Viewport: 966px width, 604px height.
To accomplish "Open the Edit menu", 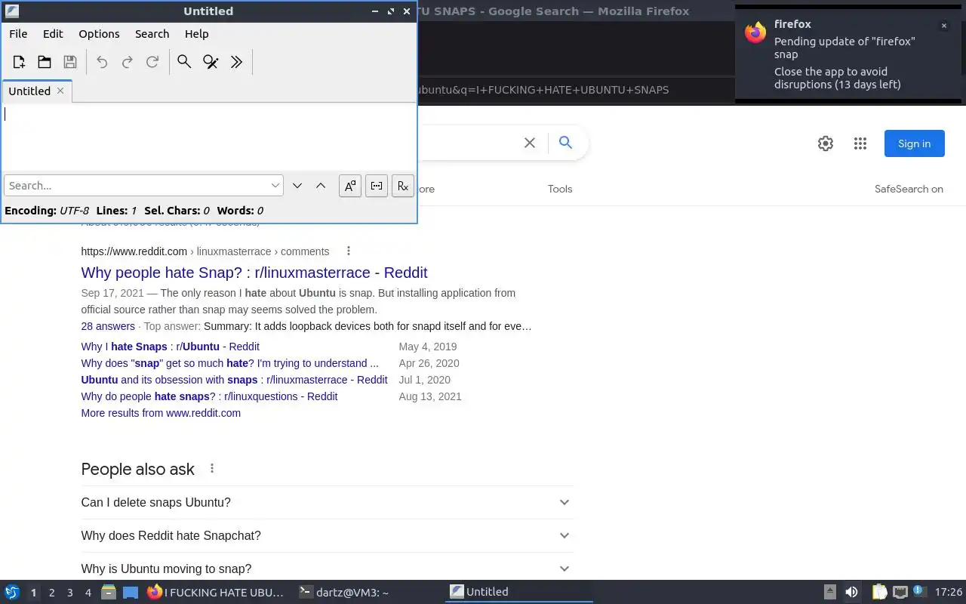I will pos(53,34).
